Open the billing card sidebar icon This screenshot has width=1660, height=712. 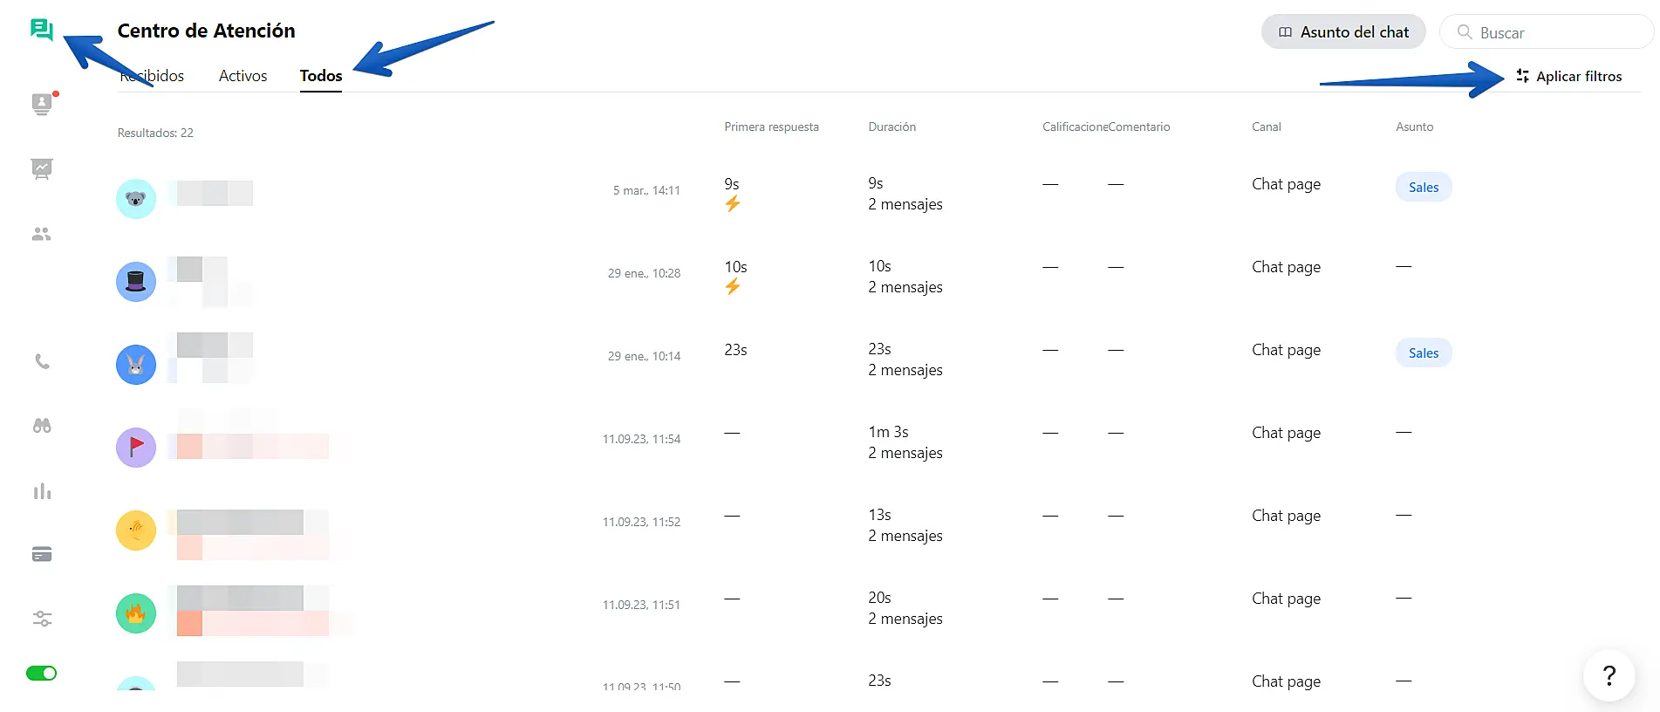coord(42,554)
